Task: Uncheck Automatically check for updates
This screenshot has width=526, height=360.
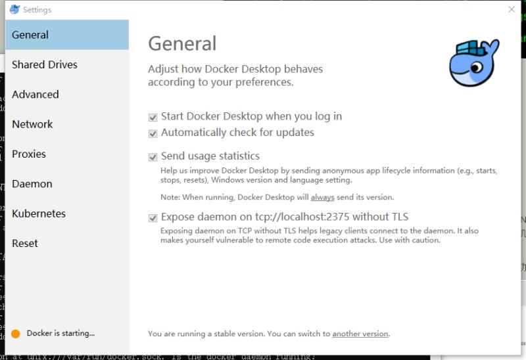Action: (153, 133)
